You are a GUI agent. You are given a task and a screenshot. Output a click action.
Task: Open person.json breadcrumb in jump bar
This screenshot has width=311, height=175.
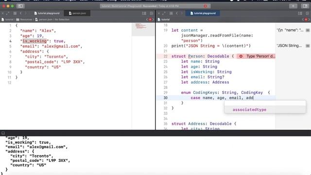click(x=44, y=19)
